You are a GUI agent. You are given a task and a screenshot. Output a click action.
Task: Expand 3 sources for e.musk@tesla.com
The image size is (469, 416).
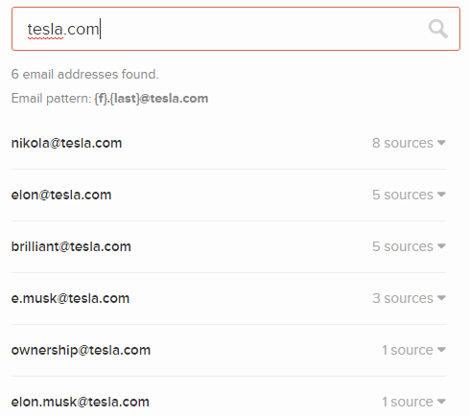tap(409, 298)
